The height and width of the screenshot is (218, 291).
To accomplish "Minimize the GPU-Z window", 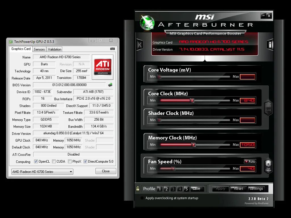I will (93, 40).
